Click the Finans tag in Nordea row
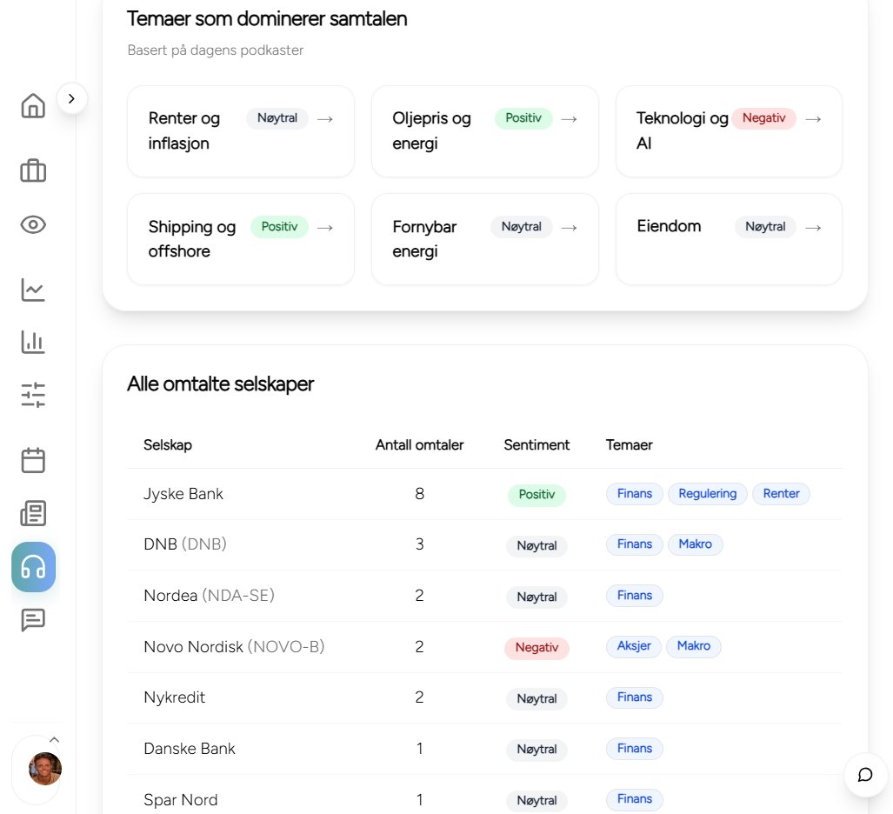 [635, 596]
